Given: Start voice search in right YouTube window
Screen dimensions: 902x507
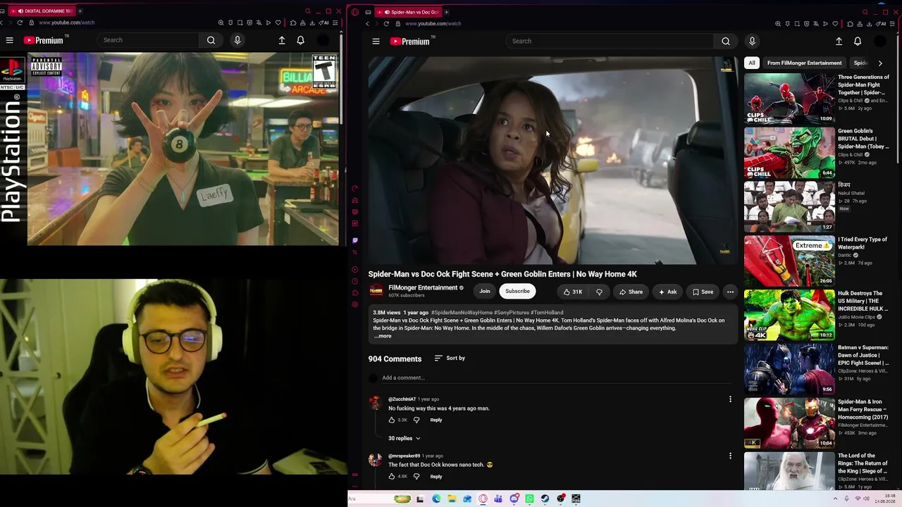Looking at the screenshot, I should (752, 41).
